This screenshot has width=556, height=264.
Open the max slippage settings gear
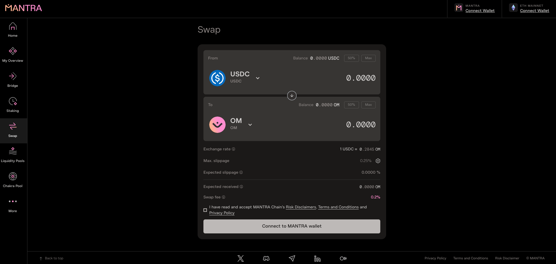click(x=378, y=161)
